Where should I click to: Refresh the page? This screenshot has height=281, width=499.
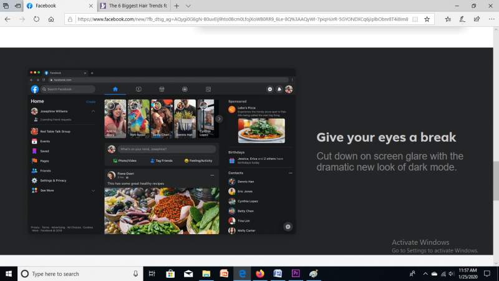[x=37, y=19]
